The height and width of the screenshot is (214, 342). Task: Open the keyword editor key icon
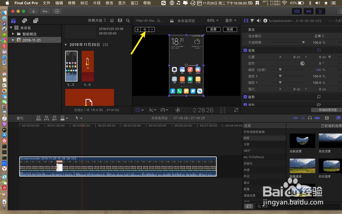coord(45,11)
